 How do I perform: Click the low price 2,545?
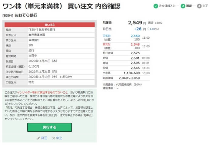click(x=135, y=68)
